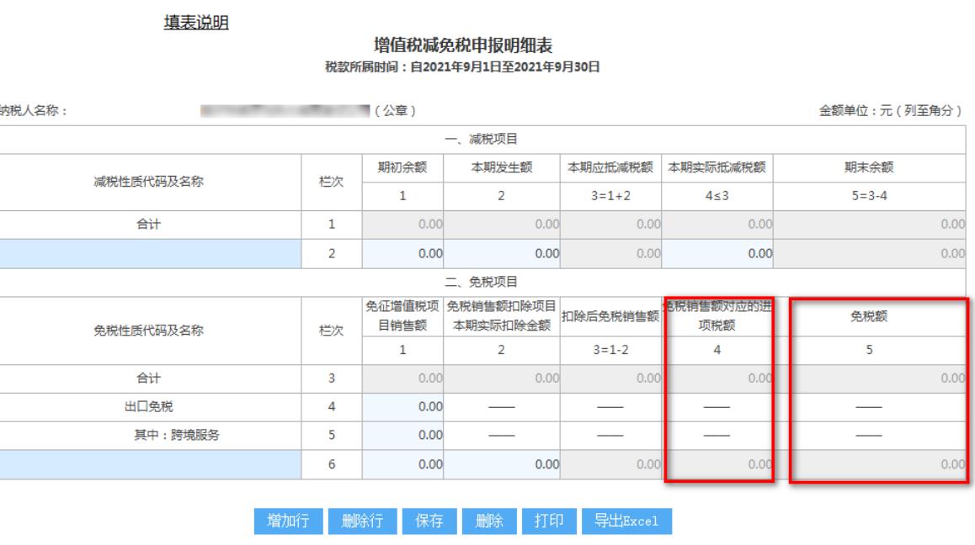The image size is (975, 545).
Task: Click row 6 免税销售额对应的进项税额 cell
Action: [x=717, y=463]
